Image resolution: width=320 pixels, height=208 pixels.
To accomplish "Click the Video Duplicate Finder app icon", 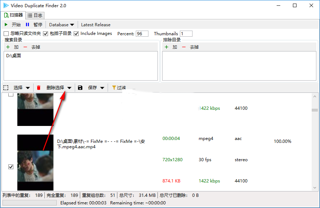I will pos(6,5).
